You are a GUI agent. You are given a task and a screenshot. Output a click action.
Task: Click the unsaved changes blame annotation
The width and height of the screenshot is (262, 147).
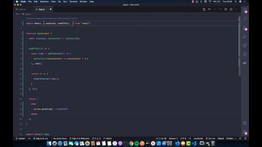(52, 18)
